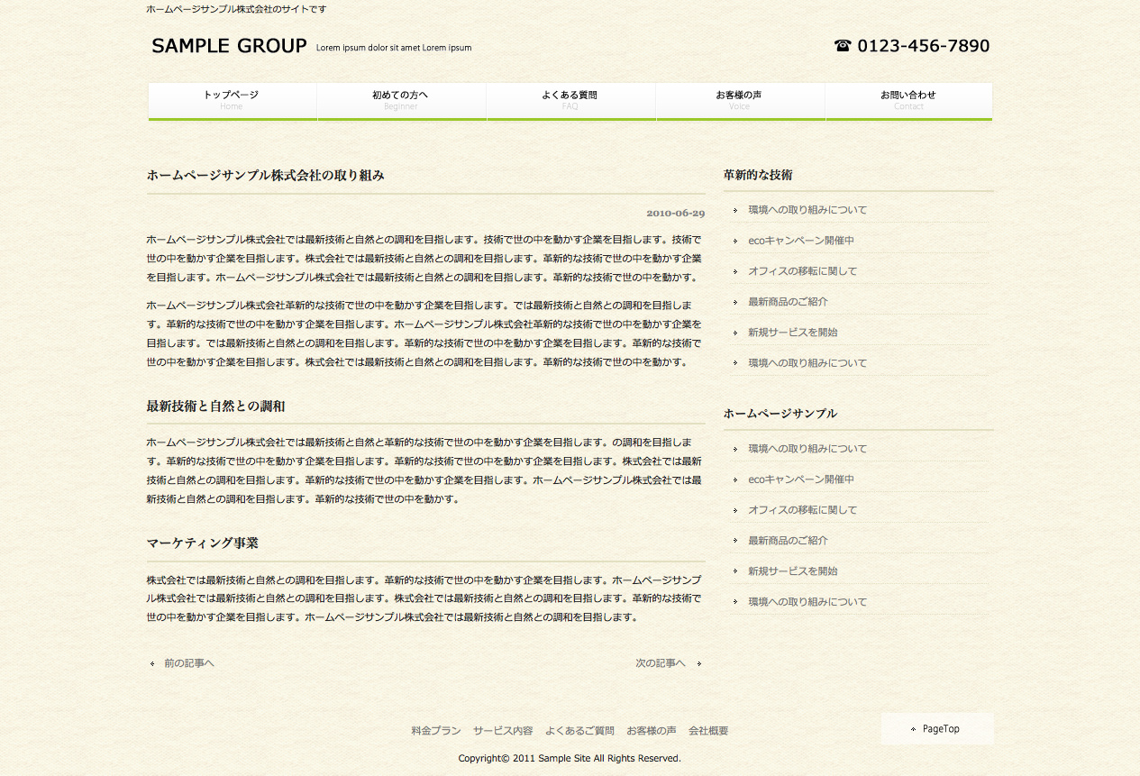Open the よくある質問 FAQ navigation tab
This screenshot has height=776, width=1140.
point(570,100)
